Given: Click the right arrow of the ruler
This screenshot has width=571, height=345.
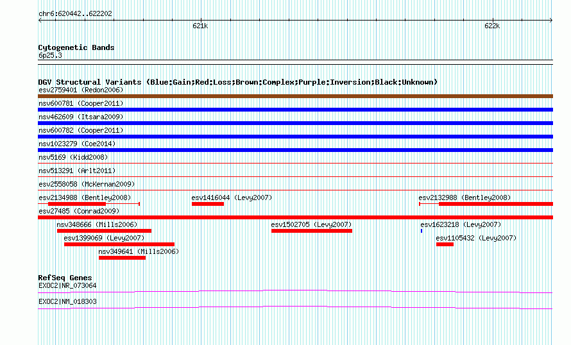Looking at the screenshot, I should point(550,21).
